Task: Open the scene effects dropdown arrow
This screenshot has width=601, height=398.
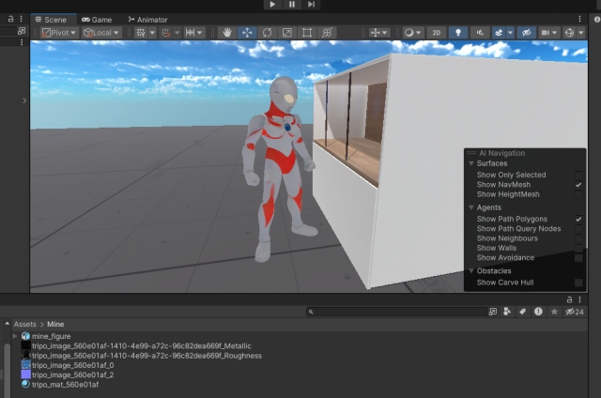Action: point(510,33)
